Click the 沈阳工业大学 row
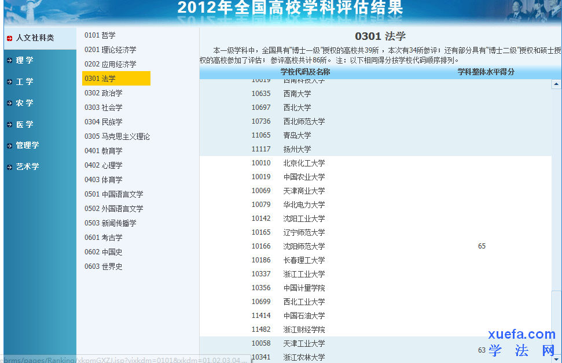The image size is (562, 363). click(375, 218)
